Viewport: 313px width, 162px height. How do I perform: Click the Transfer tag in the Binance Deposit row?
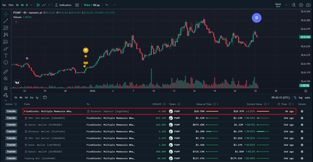pyautogui.click(x=11, y=111)
